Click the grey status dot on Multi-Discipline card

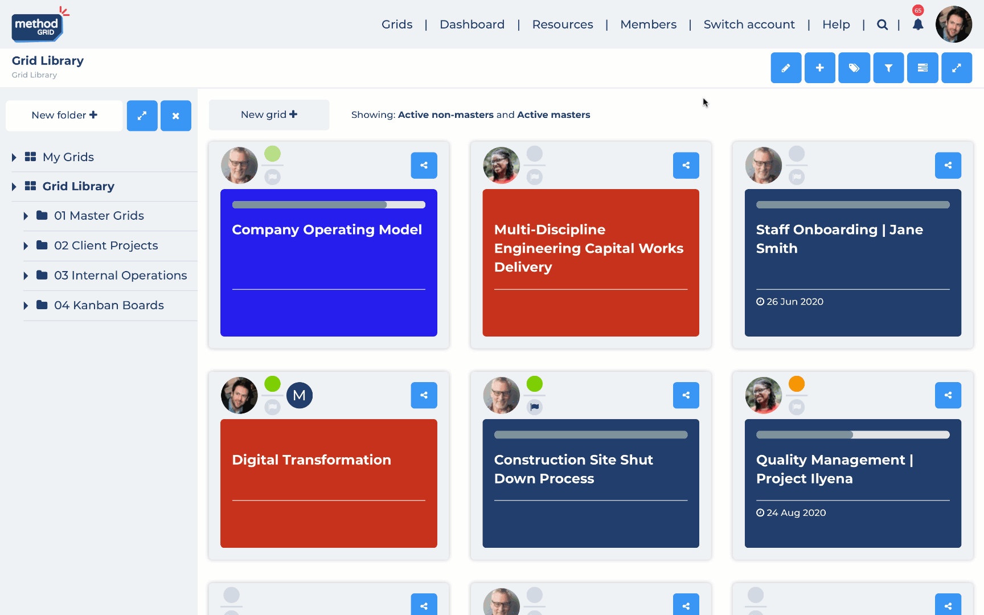tap(535, 154)
